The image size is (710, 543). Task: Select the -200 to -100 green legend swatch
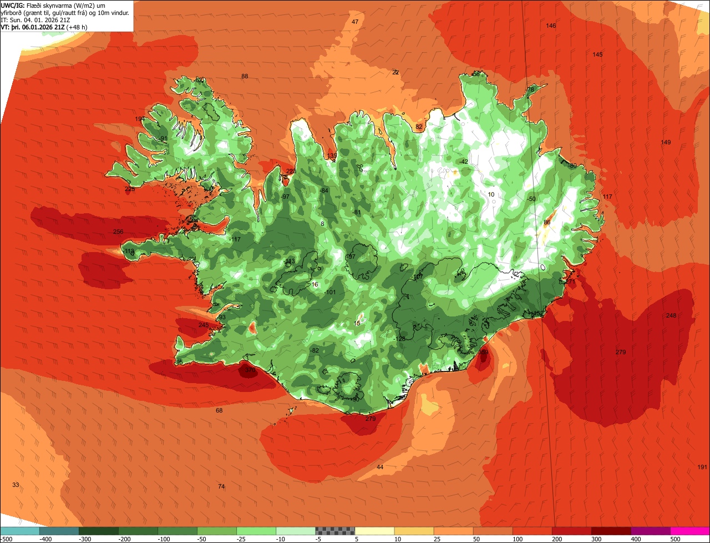pos(138,531)
